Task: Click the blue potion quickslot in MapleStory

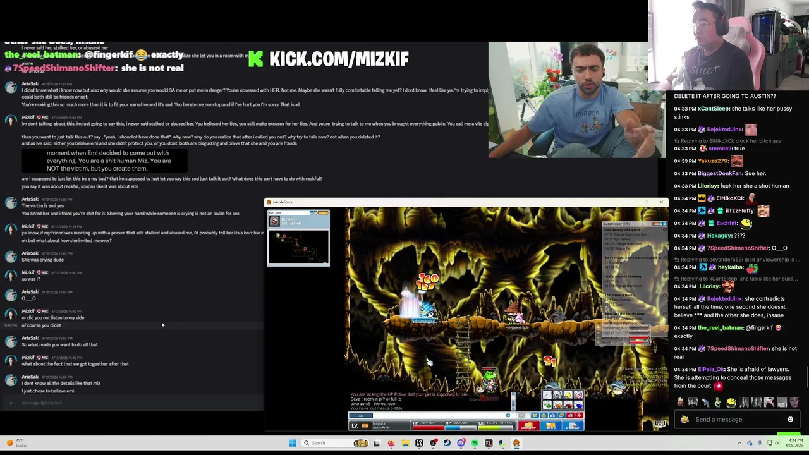Action: [578, 404]
